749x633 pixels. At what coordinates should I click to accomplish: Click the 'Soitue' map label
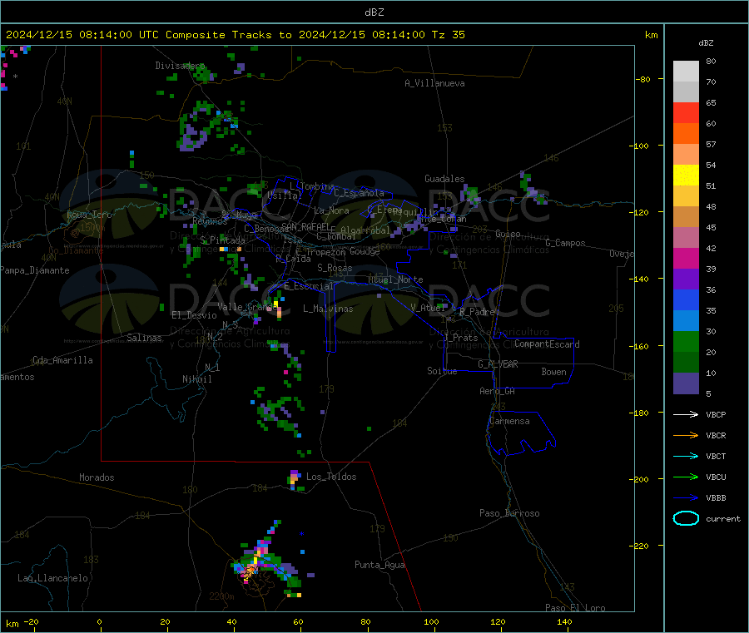442,371
